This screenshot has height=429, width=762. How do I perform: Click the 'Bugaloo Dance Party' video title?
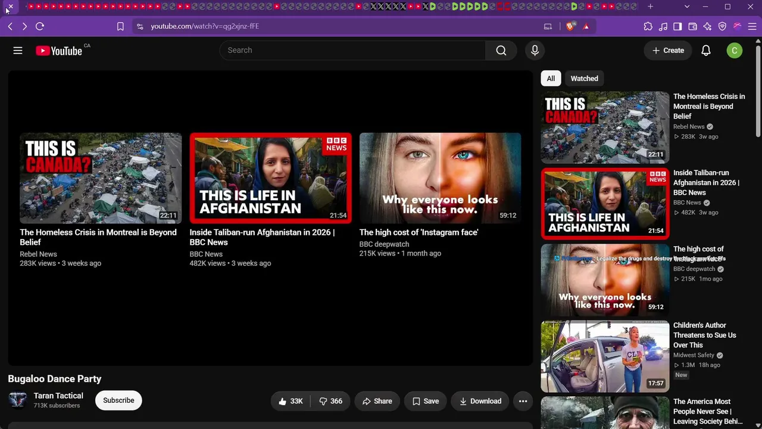(55, 379)
